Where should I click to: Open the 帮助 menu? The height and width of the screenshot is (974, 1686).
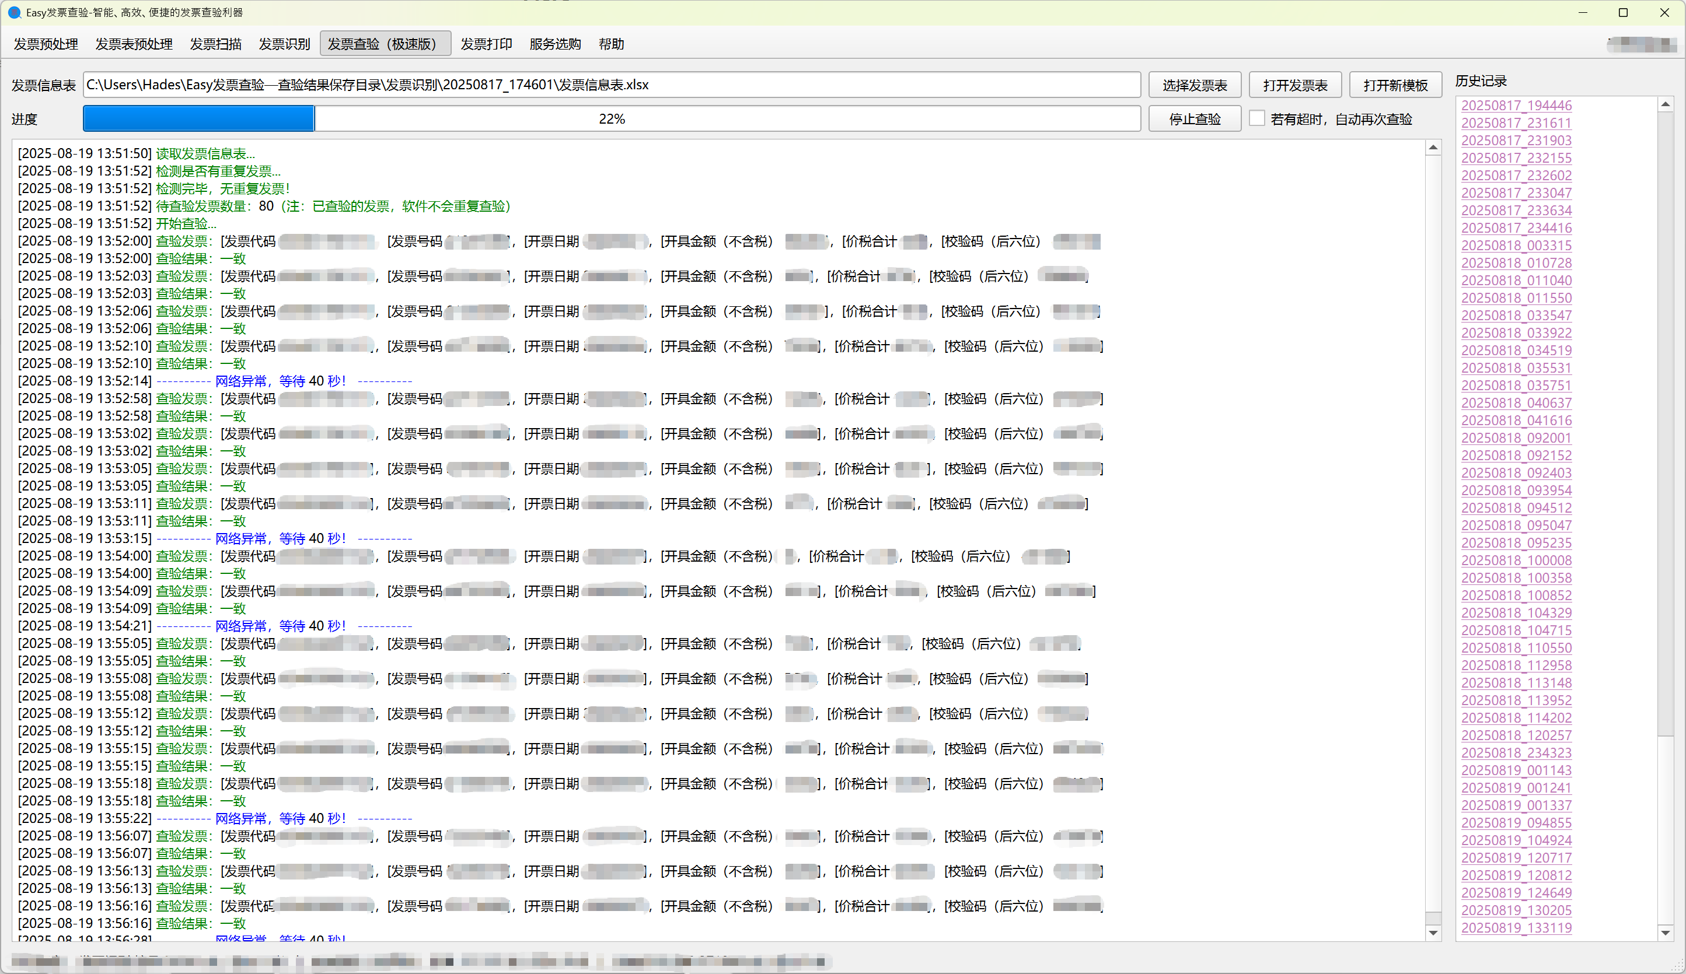pyautogui.click(x=611, y=44)
